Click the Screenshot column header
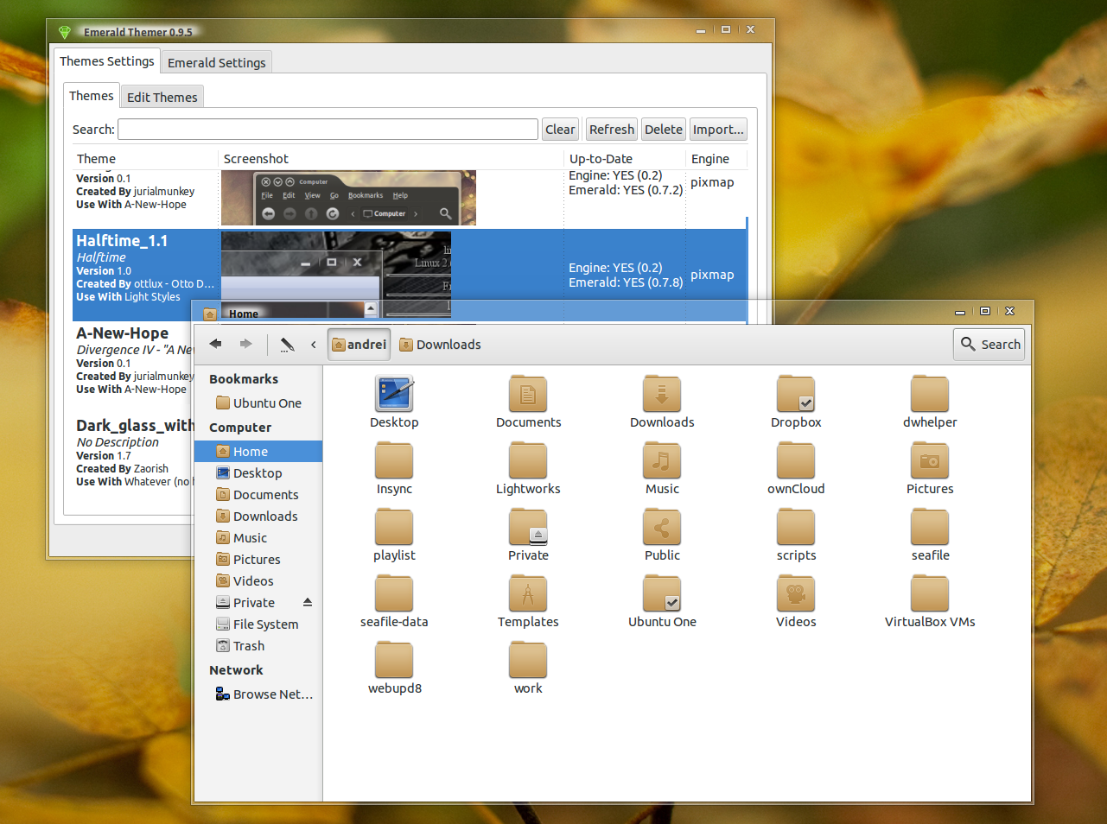The image size is (1107, 824). pyautogui.click(x=391, y=159)
